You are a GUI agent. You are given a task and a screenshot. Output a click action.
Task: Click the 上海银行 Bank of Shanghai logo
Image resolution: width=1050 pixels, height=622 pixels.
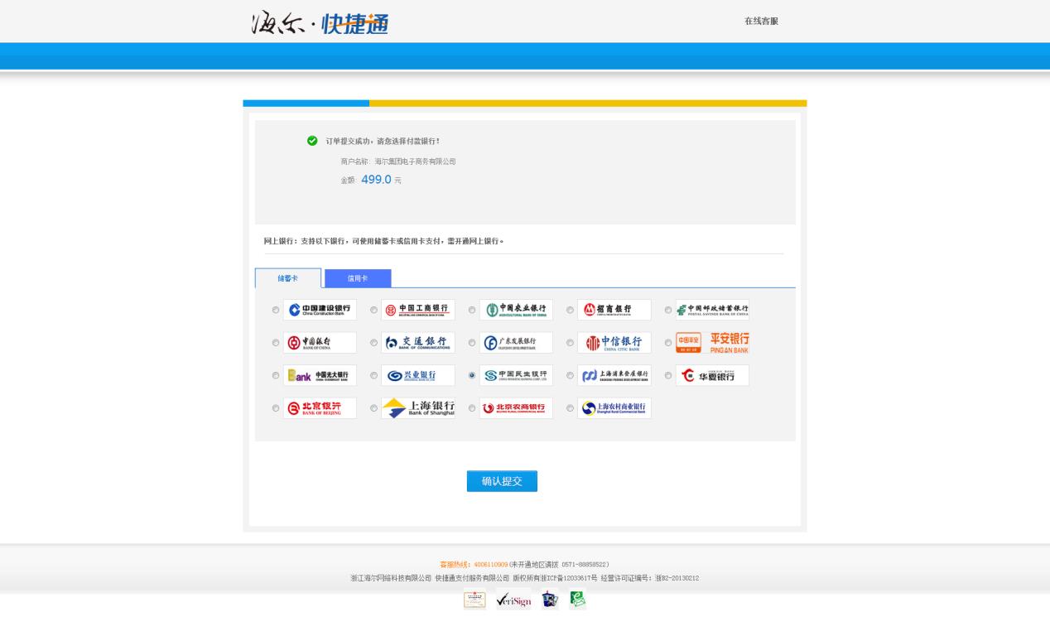pos(418,408)
